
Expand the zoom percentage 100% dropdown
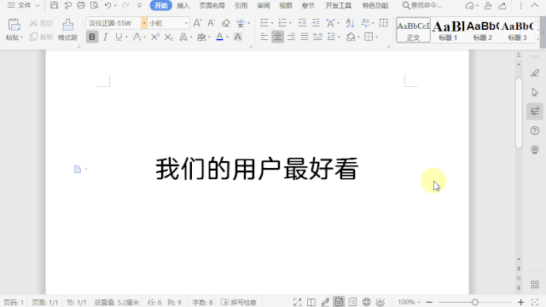coord(409,302)
